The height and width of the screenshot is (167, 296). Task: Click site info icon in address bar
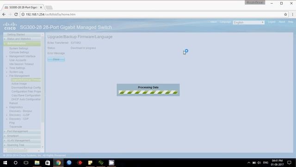(x=23, y=14)
